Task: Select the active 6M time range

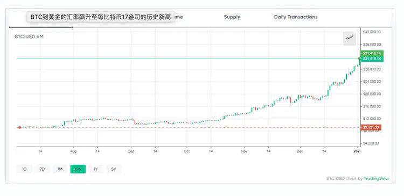Action: [78, 169]
